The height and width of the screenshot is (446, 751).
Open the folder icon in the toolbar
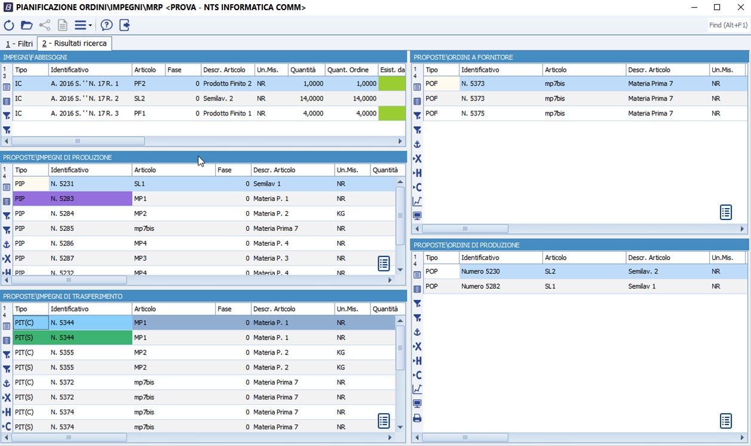pyautogui.click(x=26, y=25)
